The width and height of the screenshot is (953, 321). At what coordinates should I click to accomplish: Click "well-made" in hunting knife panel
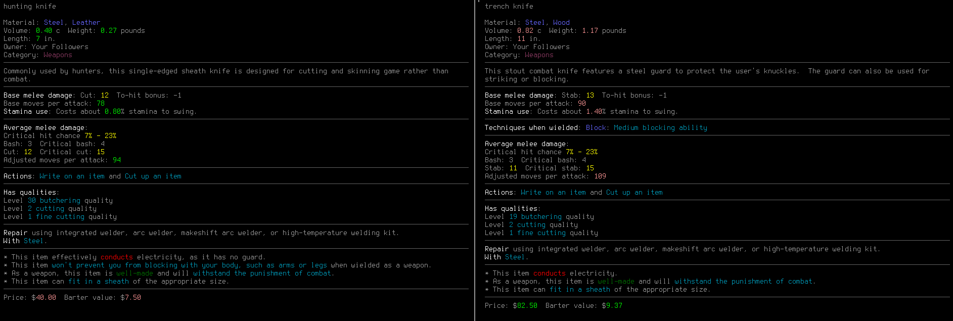click(134, 273)
